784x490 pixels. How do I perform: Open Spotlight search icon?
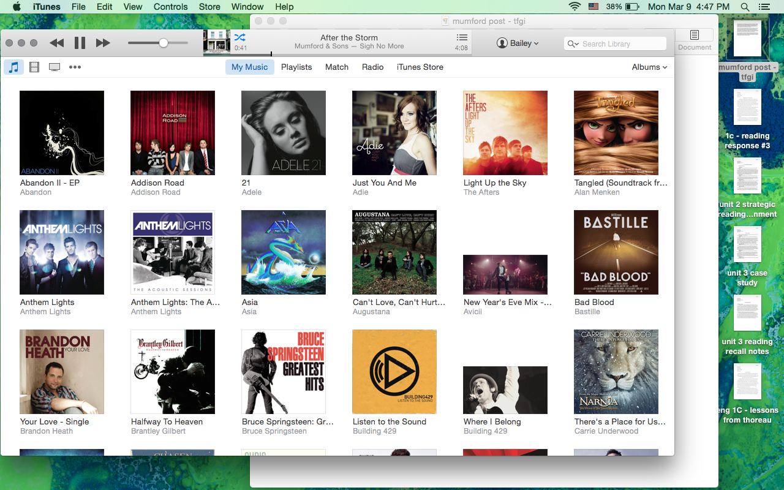[x=745, y=7]
